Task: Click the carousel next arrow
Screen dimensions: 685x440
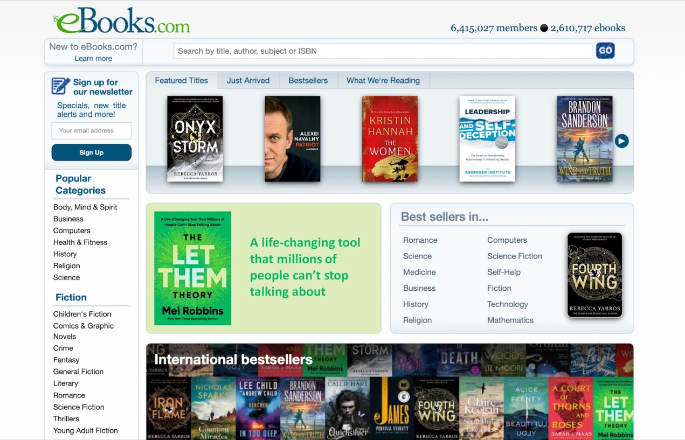Action: (621, 141)
